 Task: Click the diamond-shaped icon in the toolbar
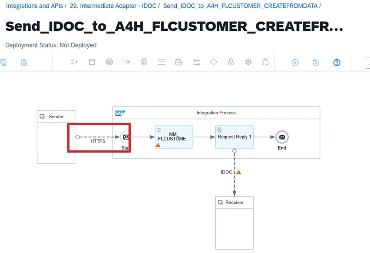coord(213,62)
